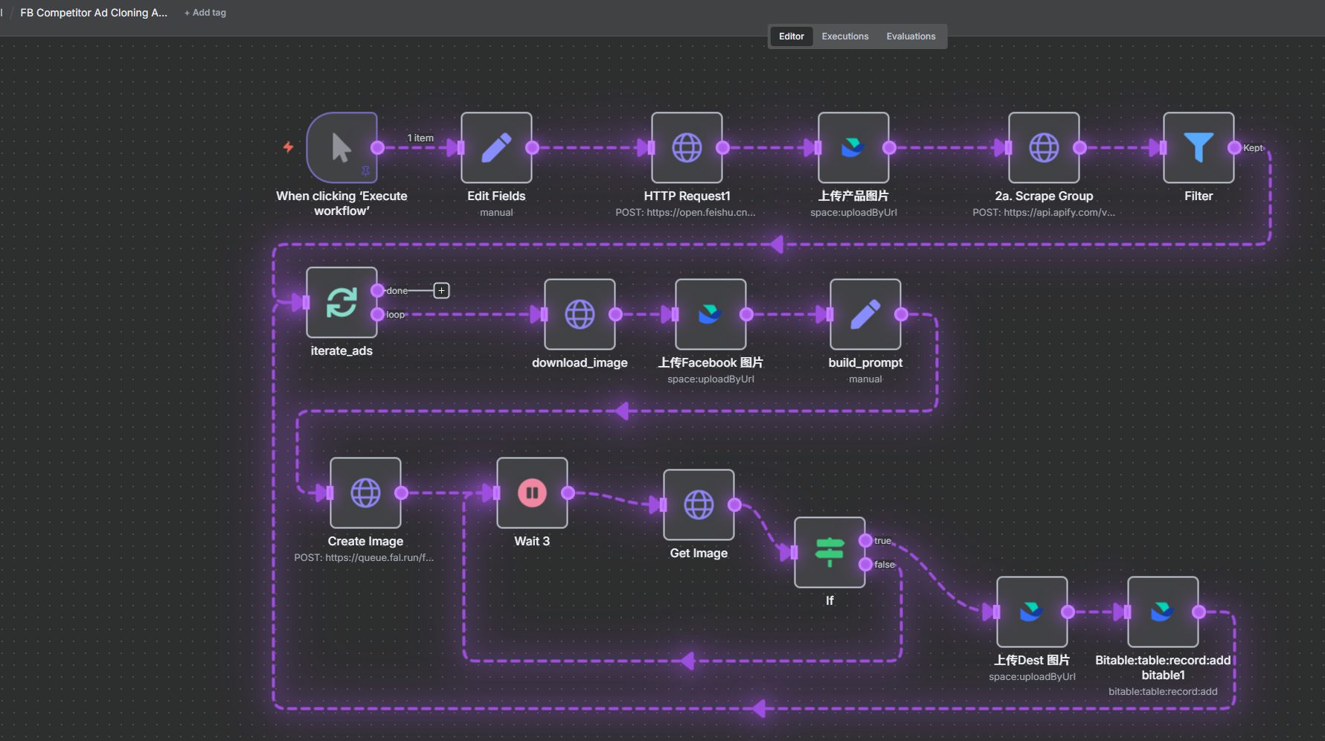Switch to the Evaluations tab
This screenshot has width=1325, height=741.
911,36
